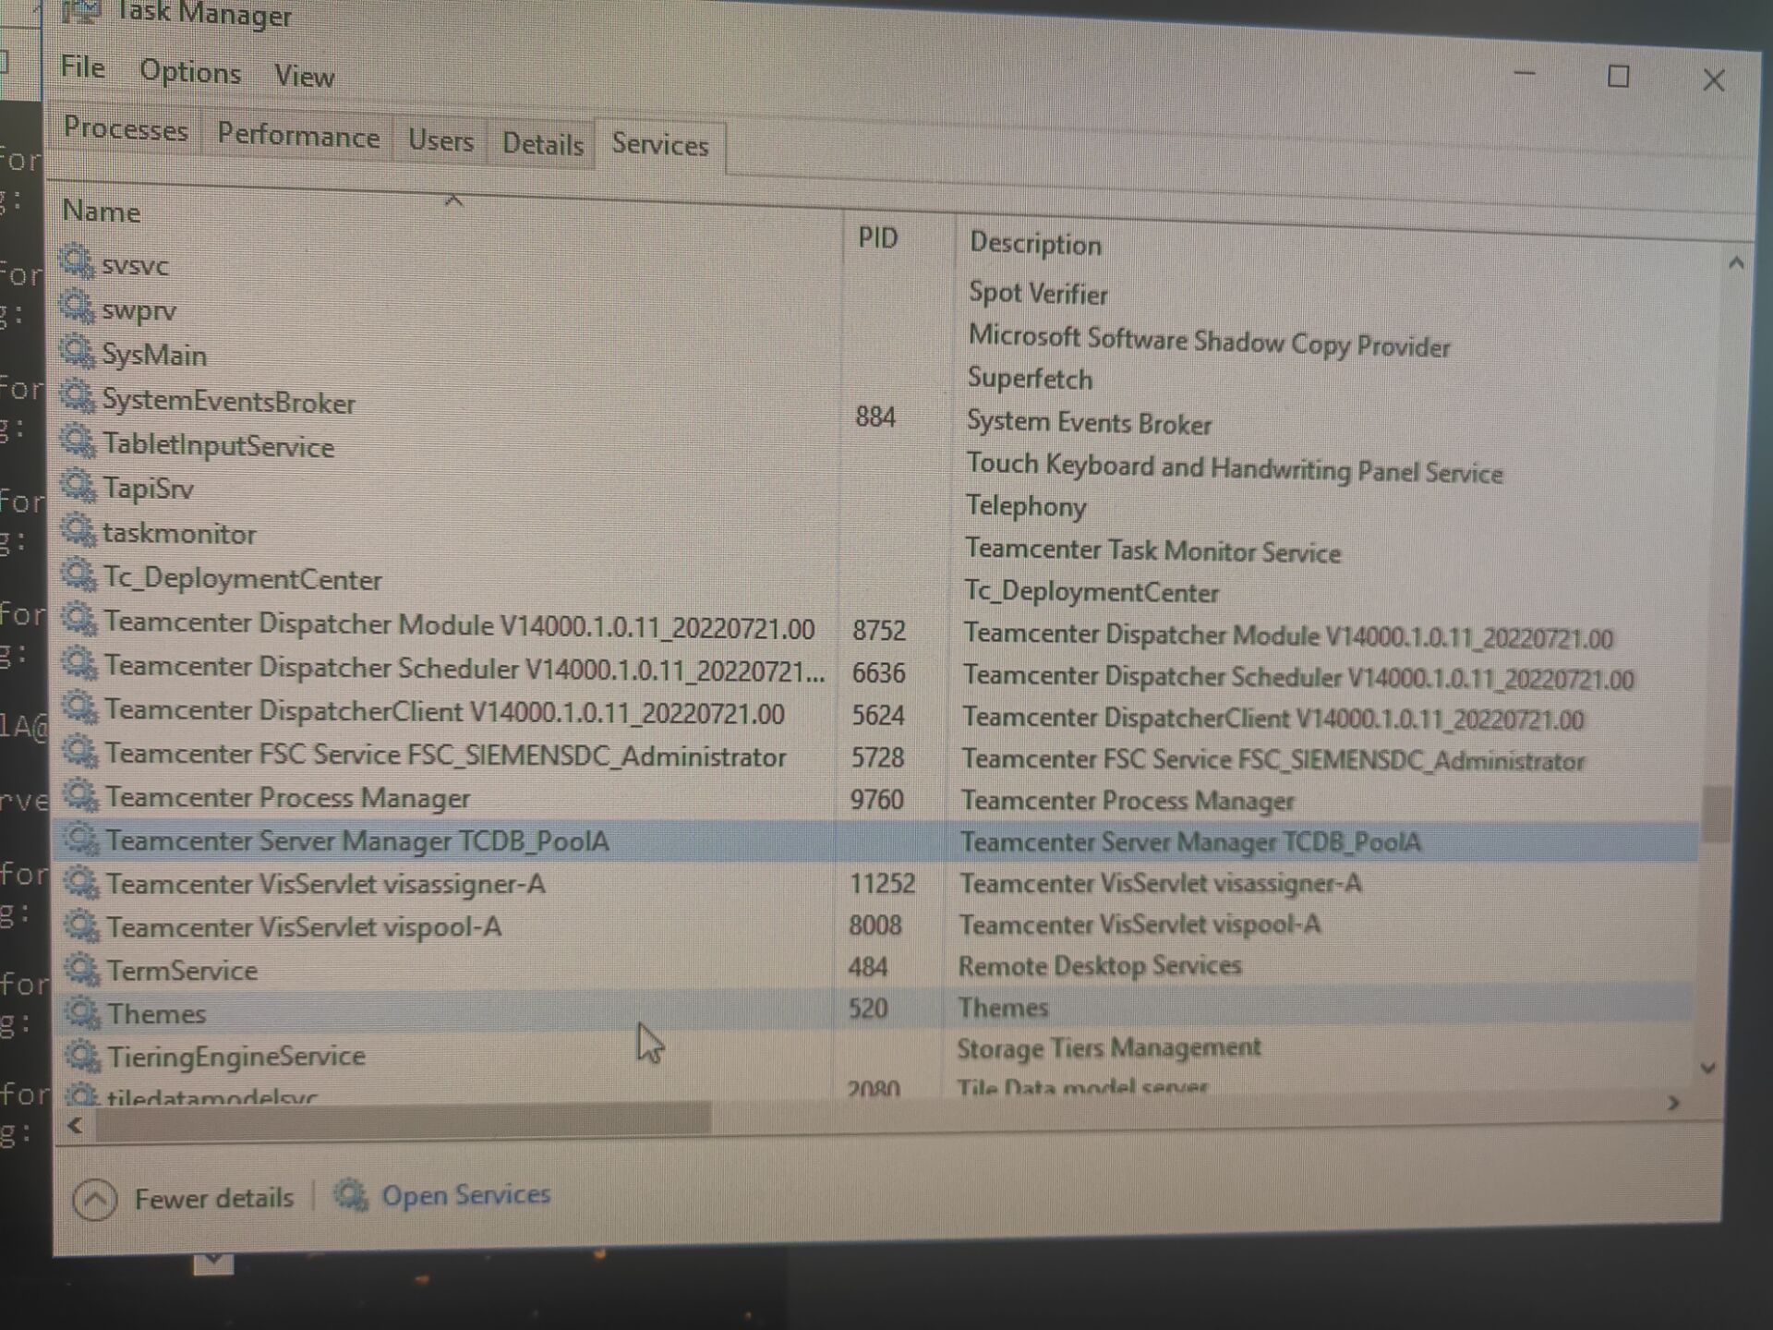Click the service icon for taskmonitor

tap(78, 530)
